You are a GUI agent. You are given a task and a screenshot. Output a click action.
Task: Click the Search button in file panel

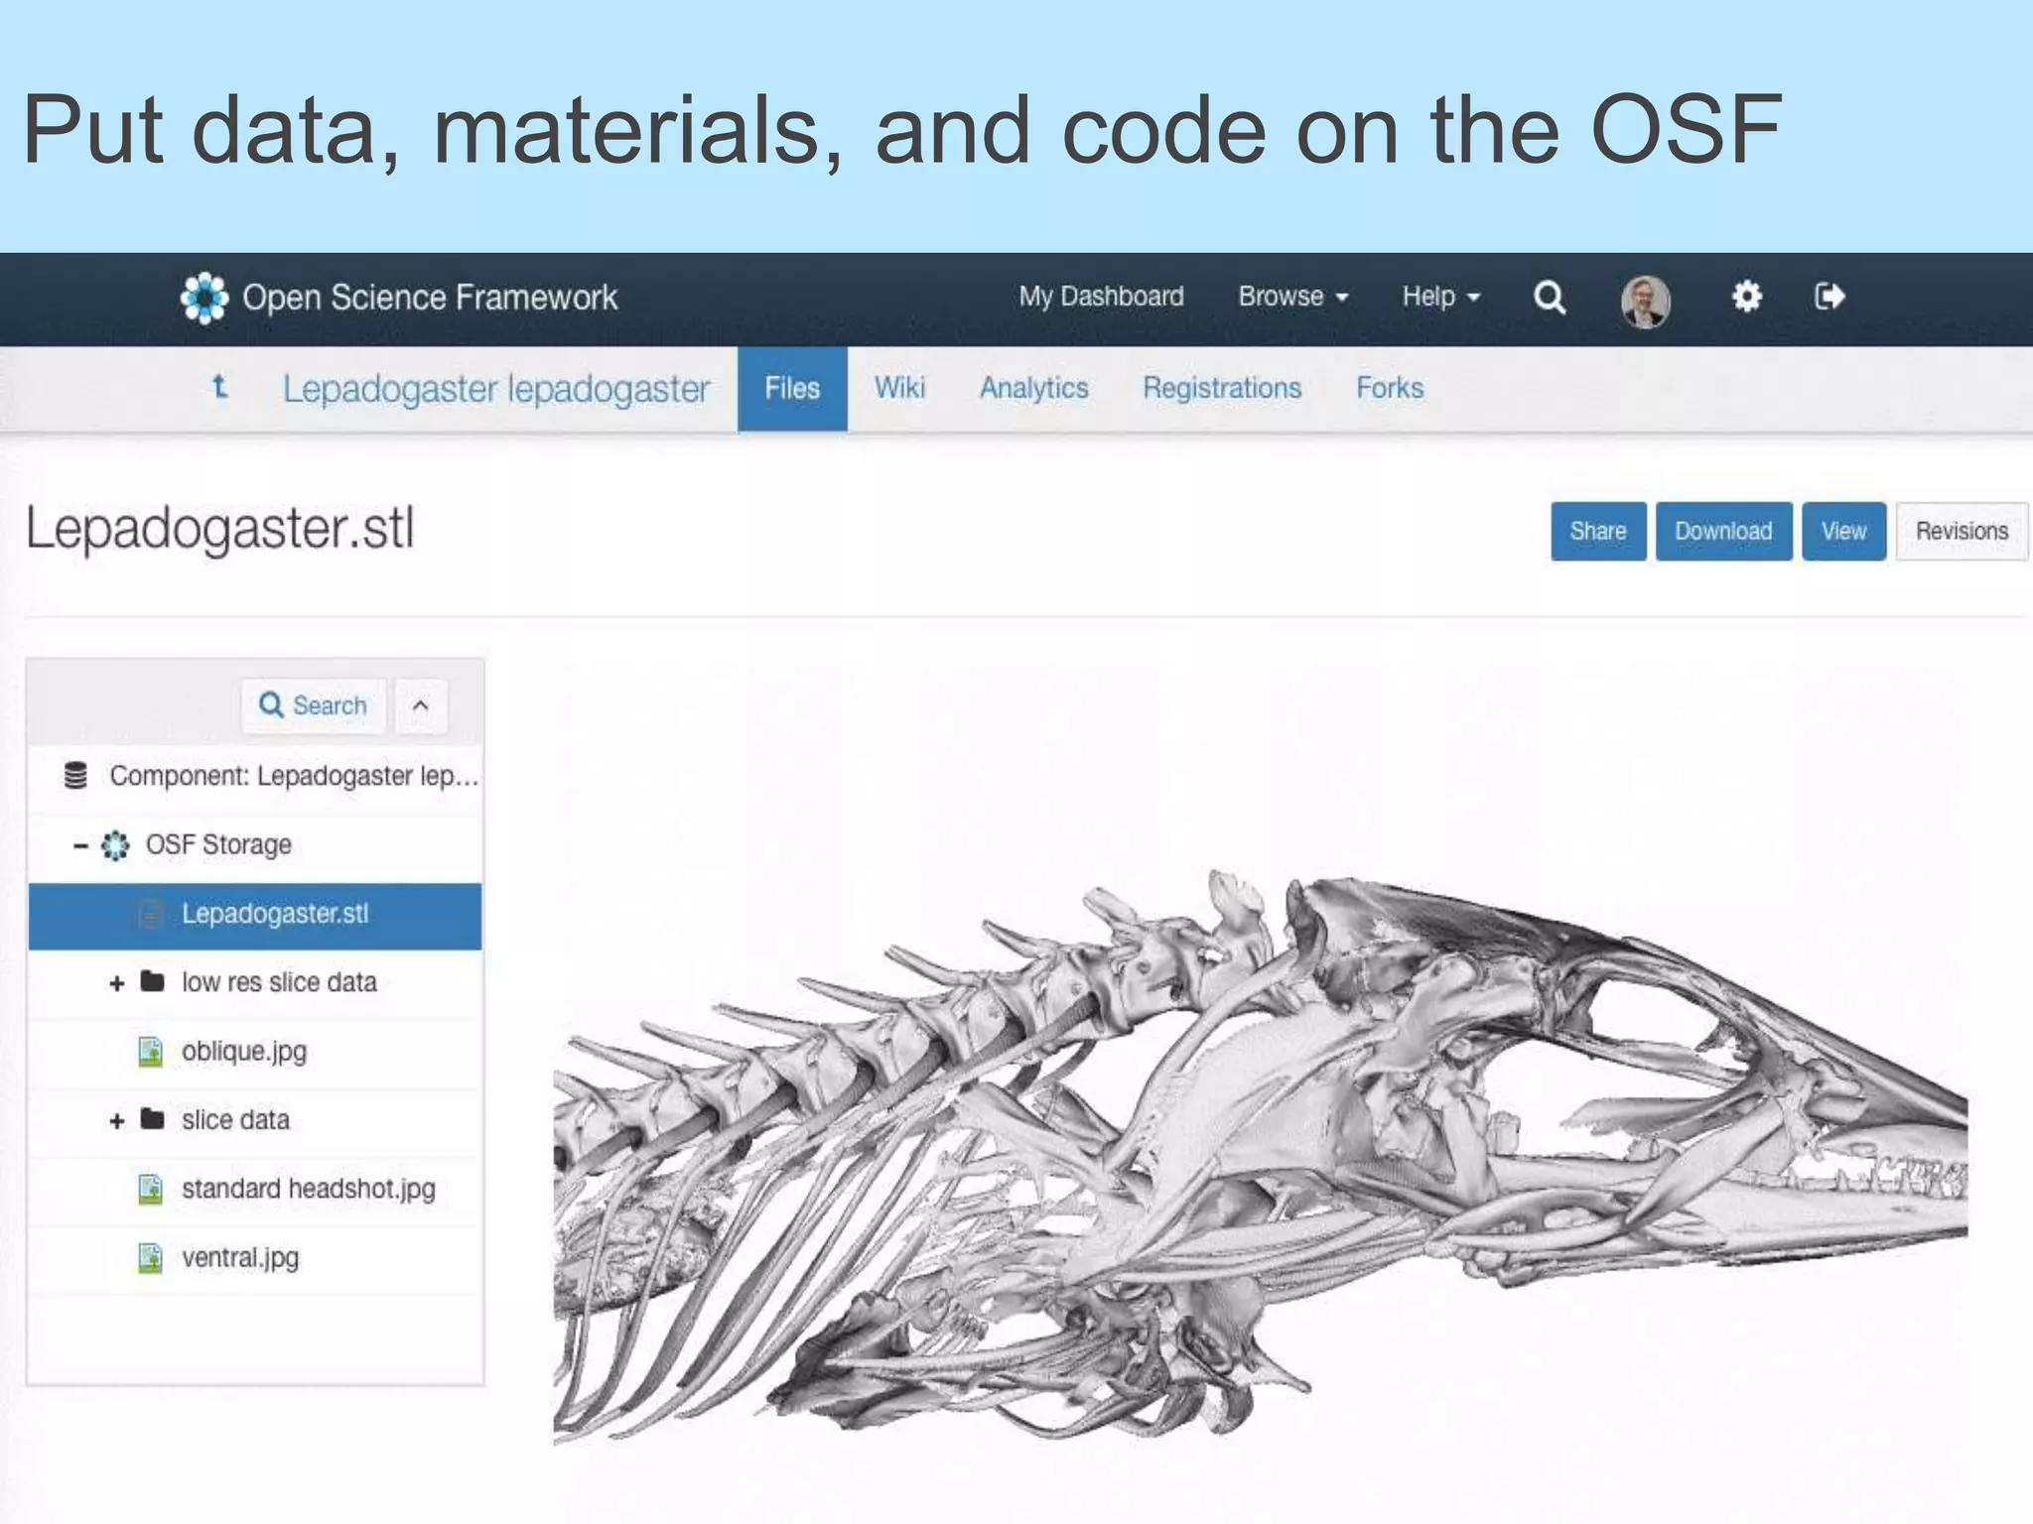[313, 705]
